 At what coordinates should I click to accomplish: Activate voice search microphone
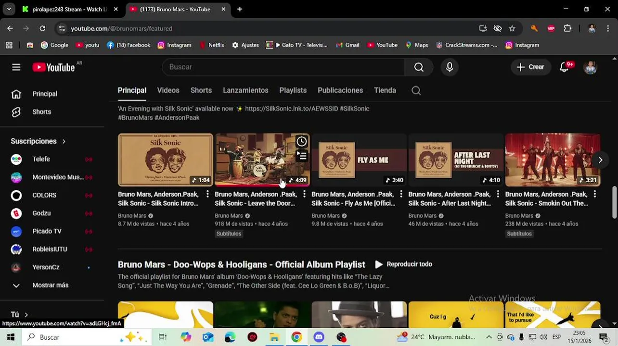click(450, 67)
